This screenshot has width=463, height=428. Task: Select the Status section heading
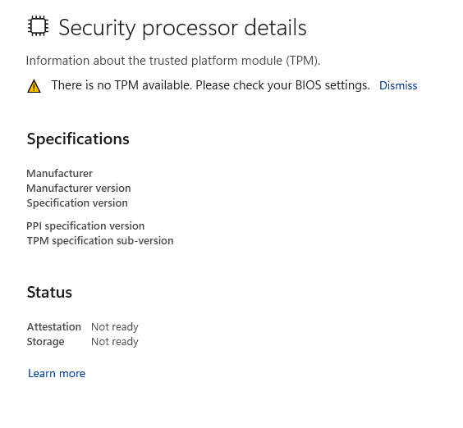(x=49, y=293)
